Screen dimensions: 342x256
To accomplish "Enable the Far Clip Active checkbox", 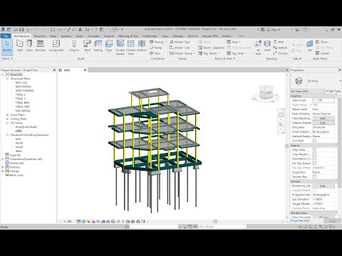I will [314, 163].
